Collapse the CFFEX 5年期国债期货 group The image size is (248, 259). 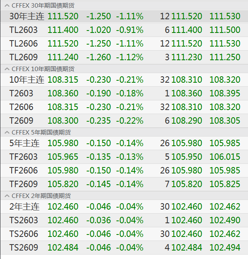pyautogui.click(x=6, y=132)
